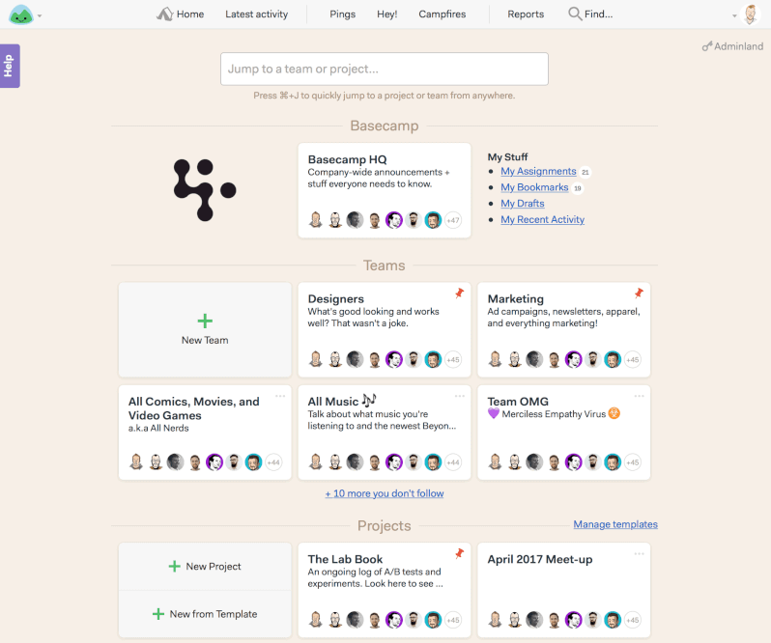771x643 pixels.
Task: Expand the dropdown arrow beside the user avatar
Action: click(734, 15)
